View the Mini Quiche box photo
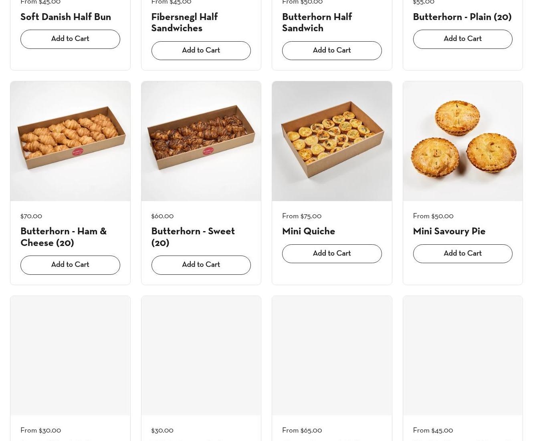Viewport: 533px width, 441px height. (x=331, y=141)
